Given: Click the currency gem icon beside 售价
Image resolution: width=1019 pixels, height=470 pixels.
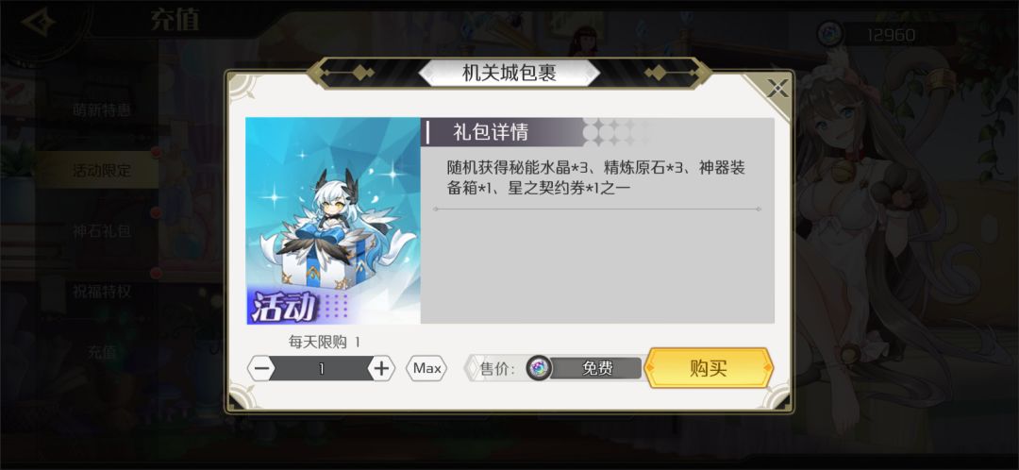Looking at the screenshot, I should pos(538,369).
